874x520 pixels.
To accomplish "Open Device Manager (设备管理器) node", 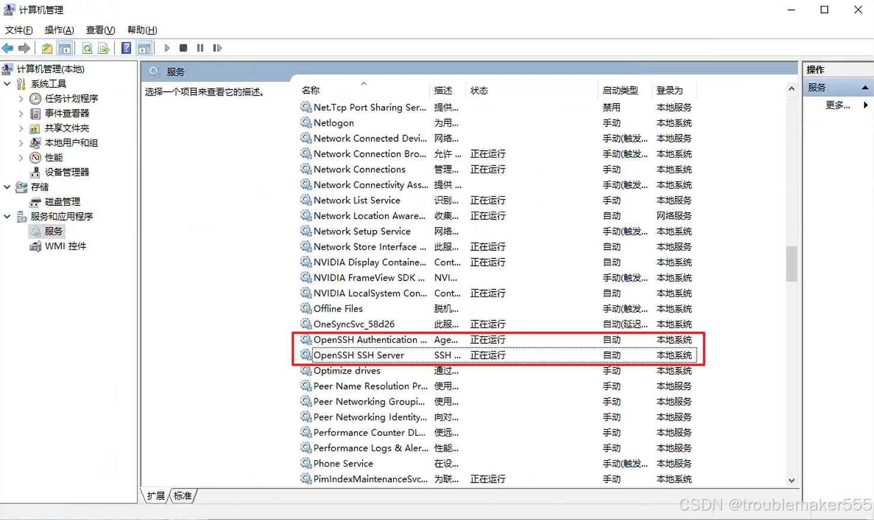I will tap(67, 172).
